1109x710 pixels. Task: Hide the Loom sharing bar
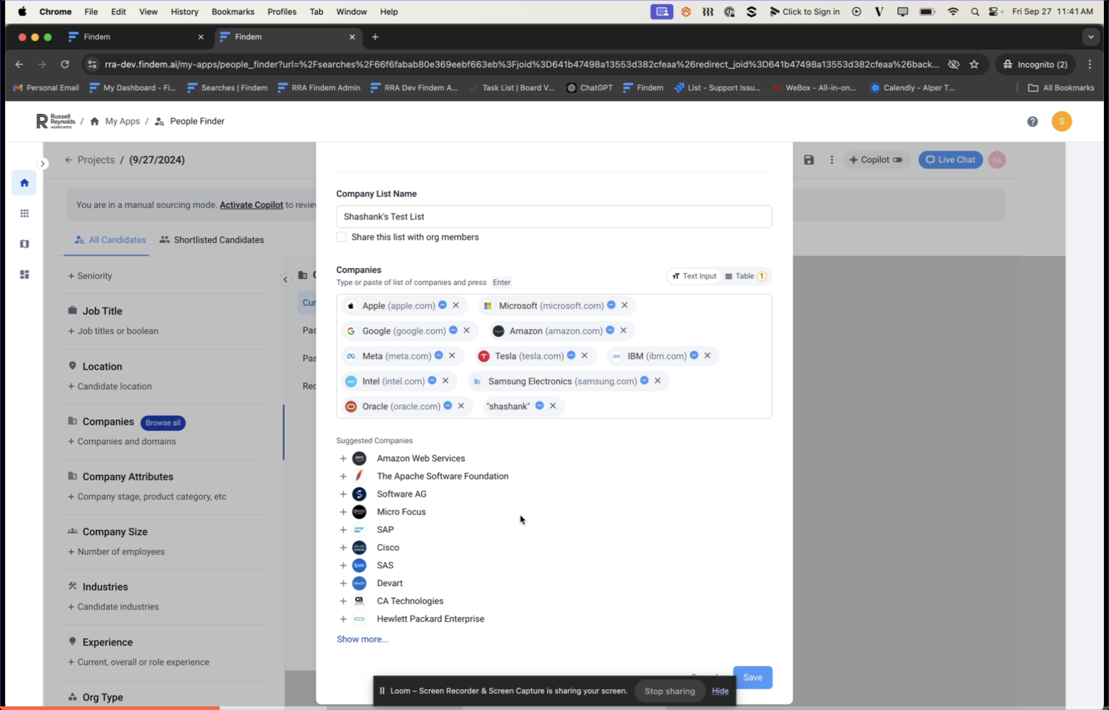[720, 691]
